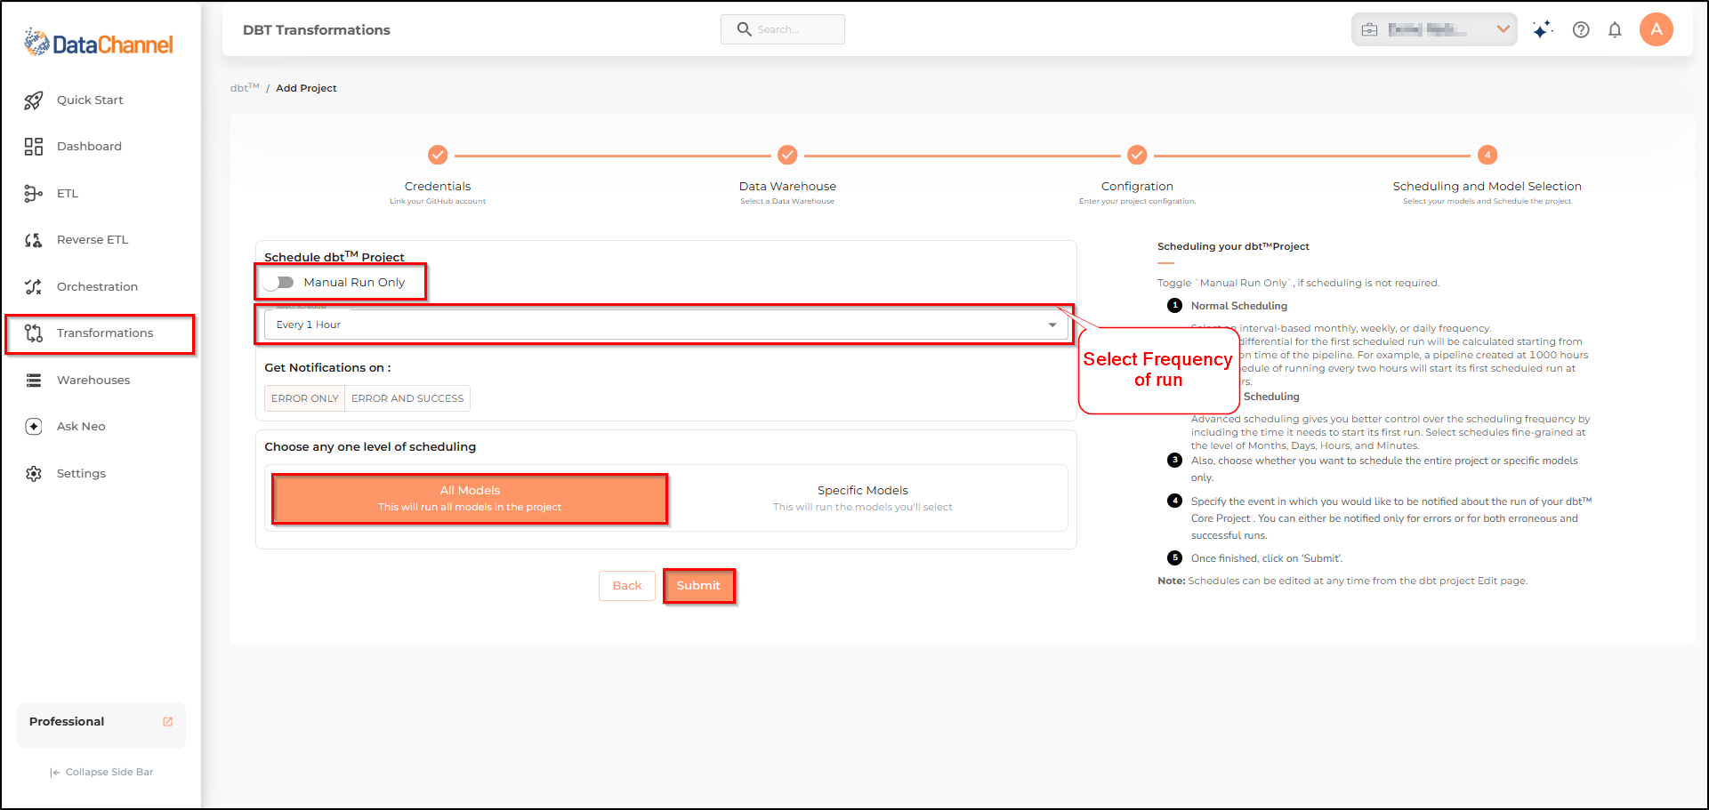Click the Ask Neo sparkle icon
The image size is (1709, 810).
pyautogui.click(x=34, y=427)
